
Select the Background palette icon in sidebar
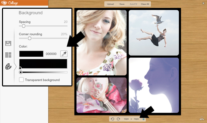[x=8, y=66]
